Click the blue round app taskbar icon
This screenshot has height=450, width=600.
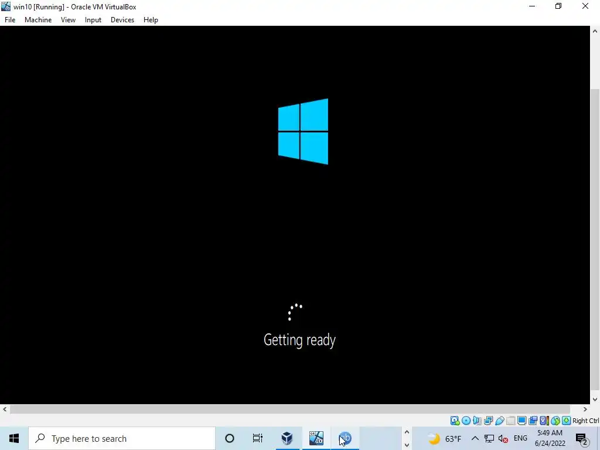(x=345, y=438)
